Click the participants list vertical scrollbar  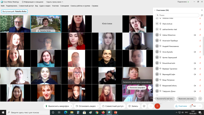tap(203, 46)
